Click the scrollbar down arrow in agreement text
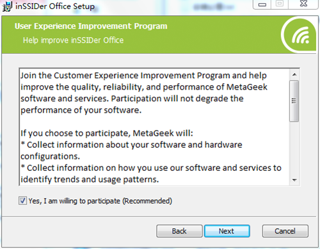 coord(294,180)
